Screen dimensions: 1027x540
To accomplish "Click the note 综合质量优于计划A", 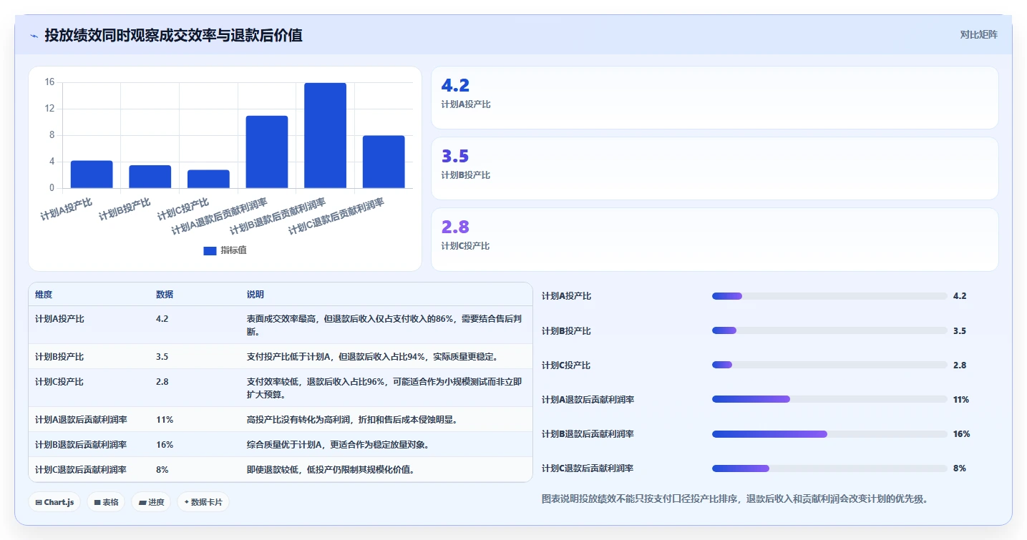I will tap(338, 445).
